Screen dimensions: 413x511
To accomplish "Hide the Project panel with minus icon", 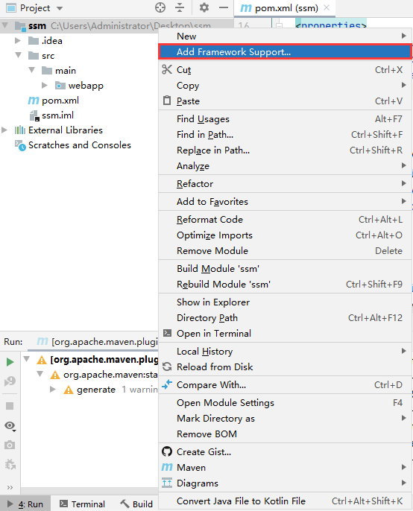I will tap(224, 7).
